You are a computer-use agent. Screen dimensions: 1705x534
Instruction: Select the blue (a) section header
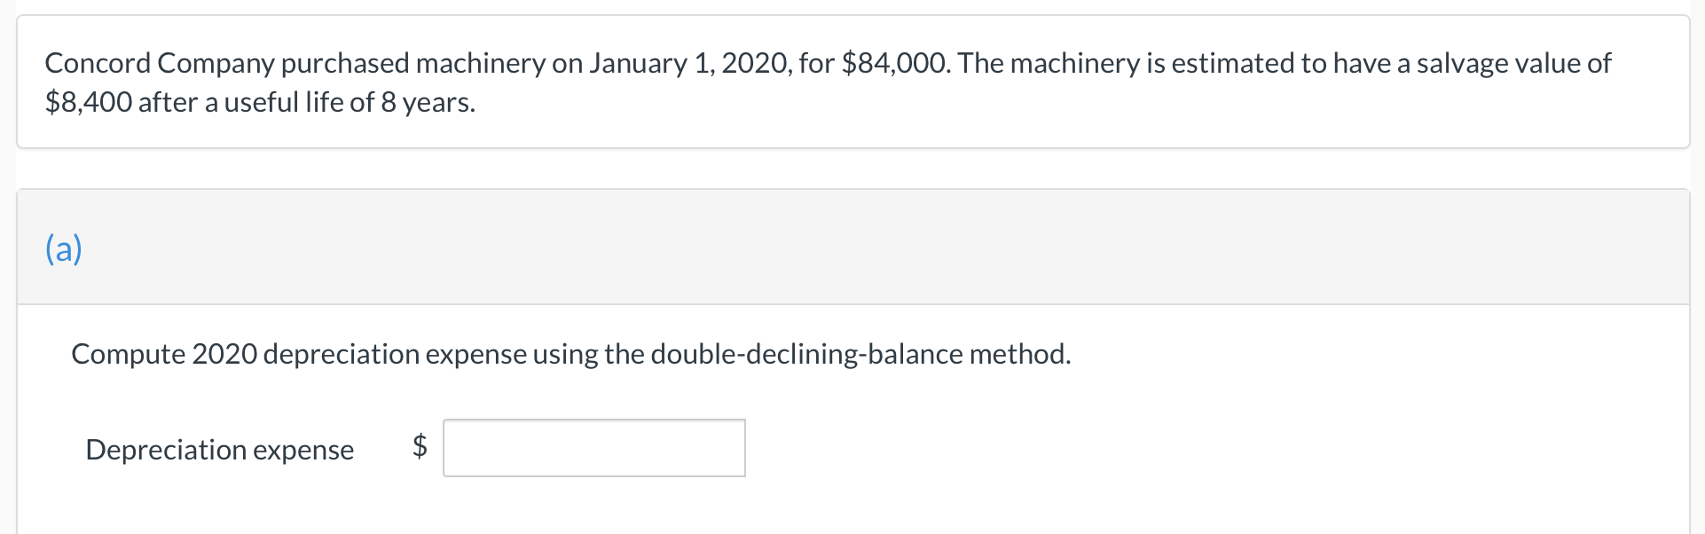(x=62, y=248)
